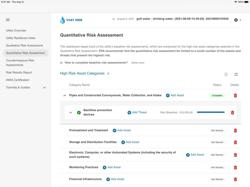250x187 pixels.
Task: Switch to expanded rows view icon
Action: [236, 74]
